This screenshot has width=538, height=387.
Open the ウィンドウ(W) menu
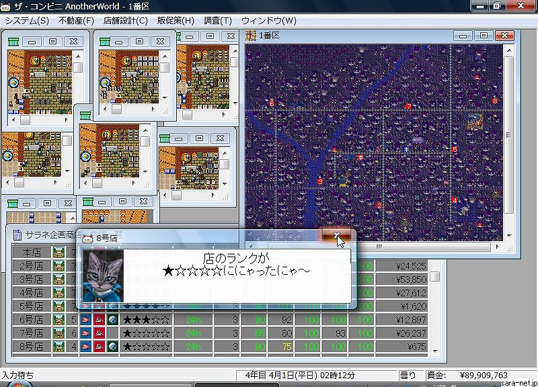point(268,21)
